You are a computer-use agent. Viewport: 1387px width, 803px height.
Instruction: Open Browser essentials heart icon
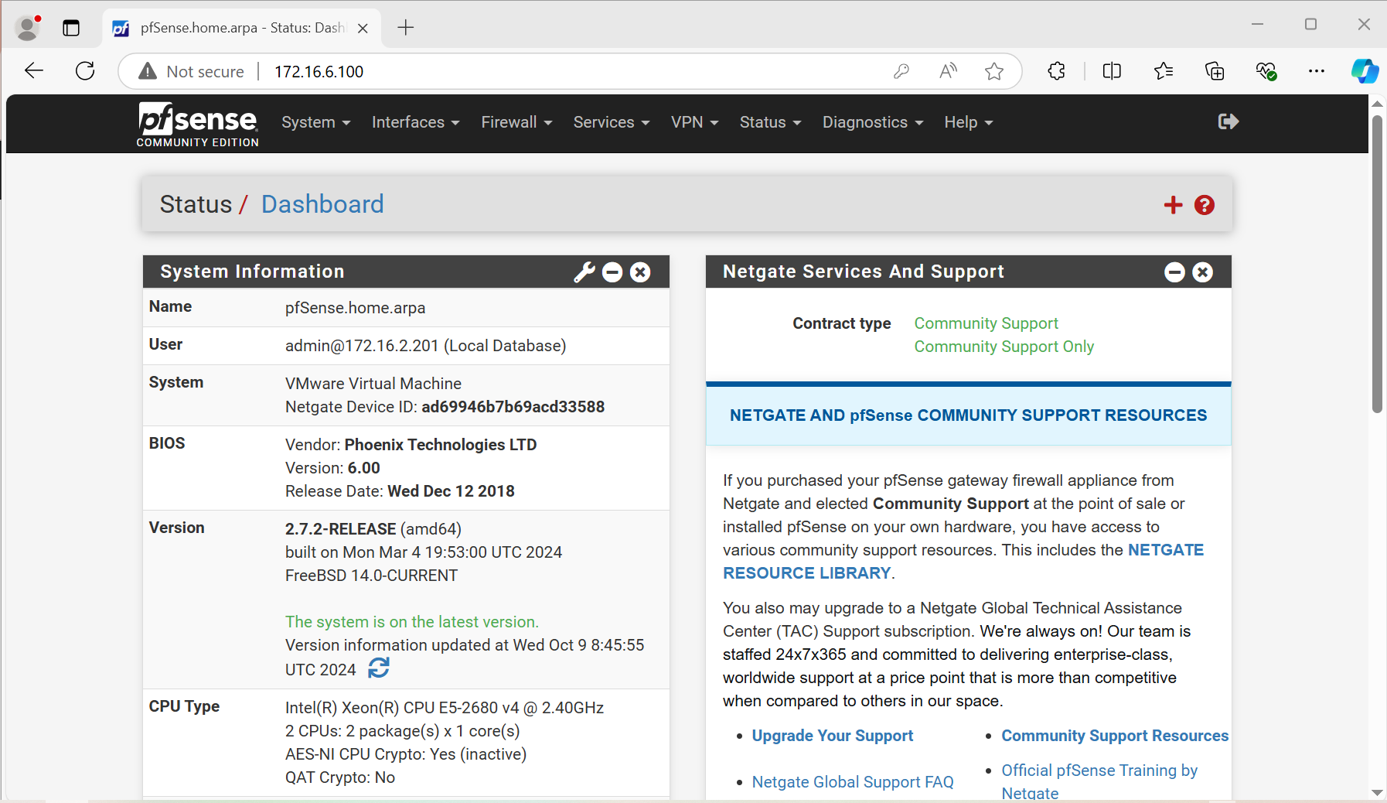coord(1266,71)
